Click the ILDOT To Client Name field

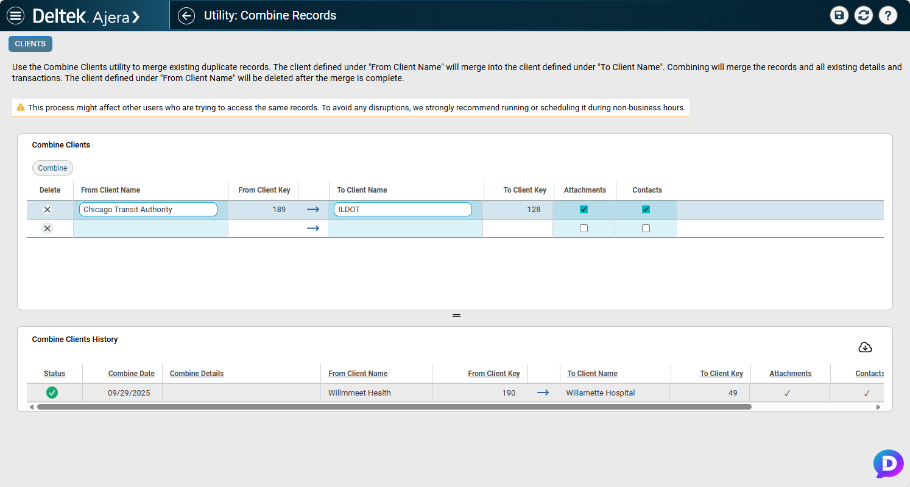pyautogui.click(x=403, y=209)
